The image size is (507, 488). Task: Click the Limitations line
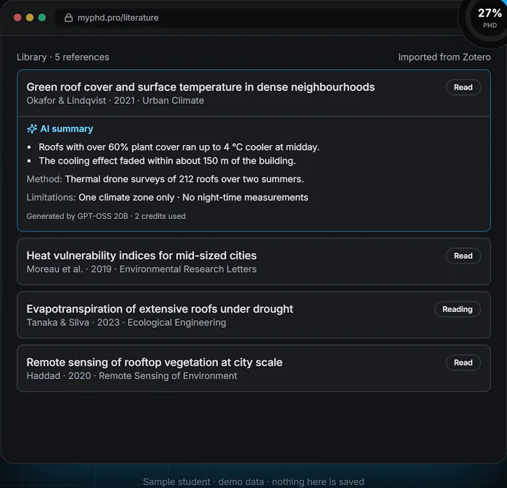pyautogui.click(x=167, y=197)
